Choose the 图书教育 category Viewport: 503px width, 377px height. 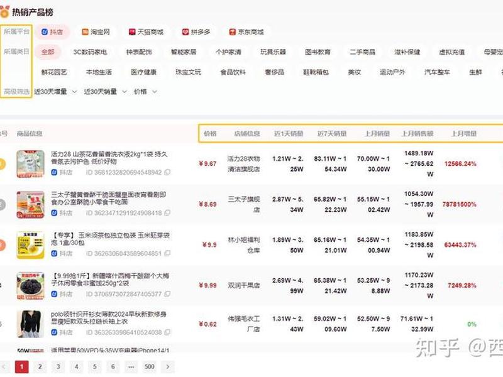click(318, 52)
